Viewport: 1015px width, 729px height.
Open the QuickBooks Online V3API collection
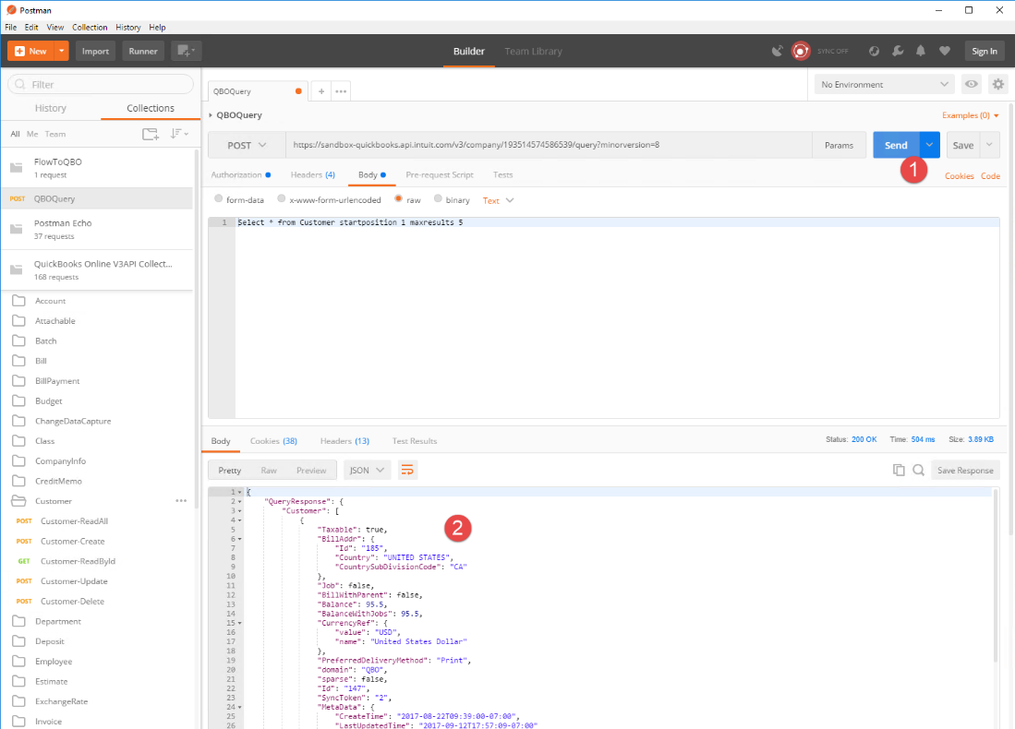pyautogui.click(x=97, y=269)
